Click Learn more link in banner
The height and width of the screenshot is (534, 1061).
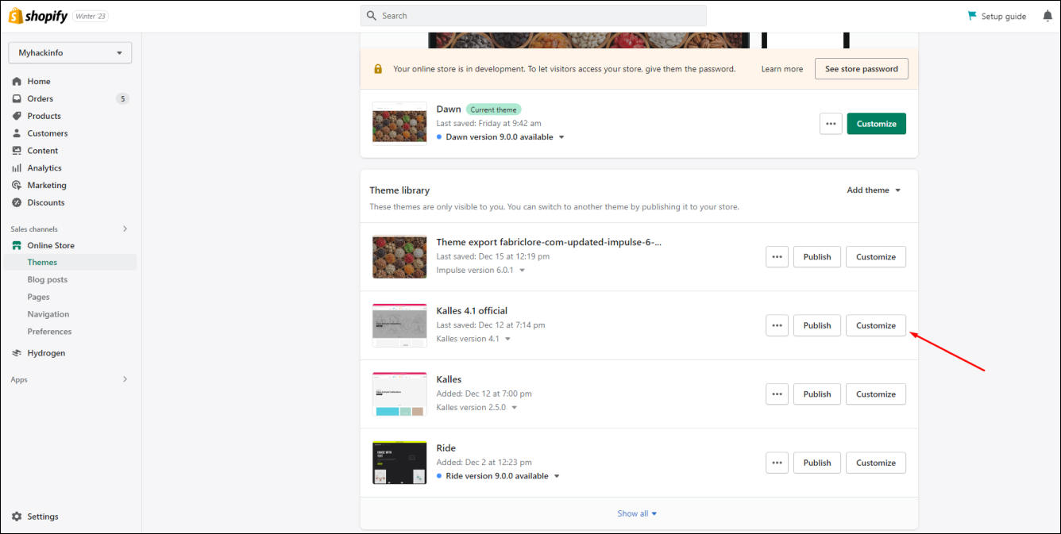[x=782, y=69]
